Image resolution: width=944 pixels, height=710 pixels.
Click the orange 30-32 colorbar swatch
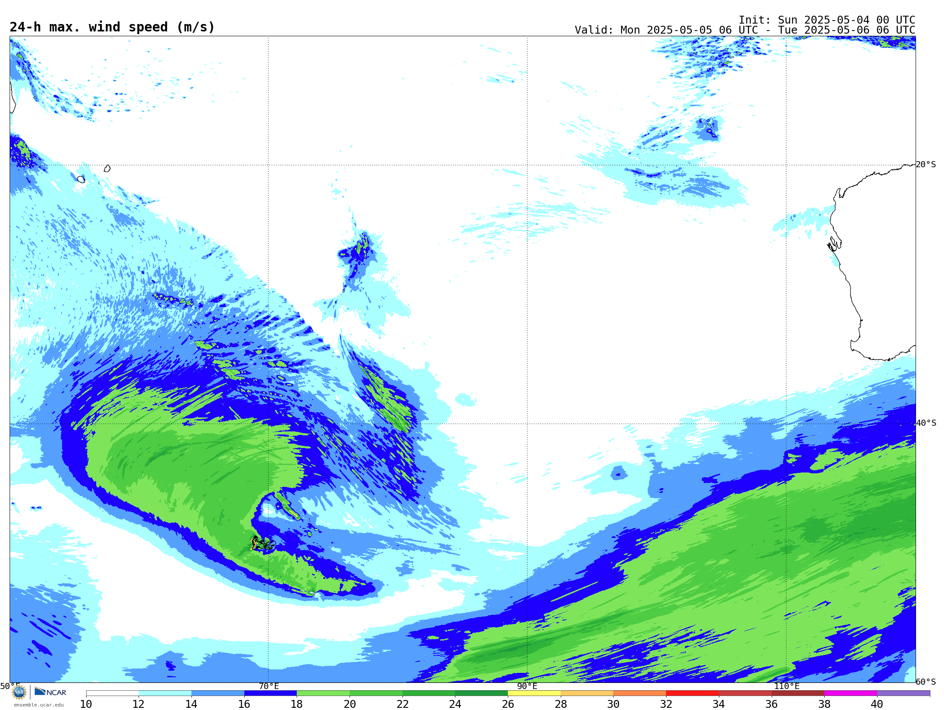pyautogui.click(x=639, y=693)
